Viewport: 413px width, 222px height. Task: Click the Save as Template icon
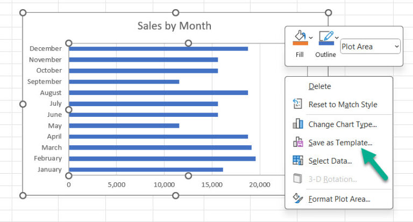pyautogui.click(x=298, y=142)
